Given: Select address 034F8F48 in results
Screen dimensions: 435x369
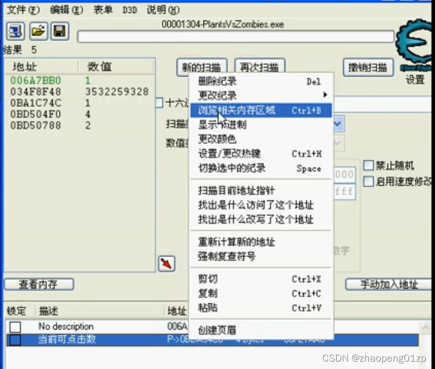Looking at the screenshot, I should point(35,92).
